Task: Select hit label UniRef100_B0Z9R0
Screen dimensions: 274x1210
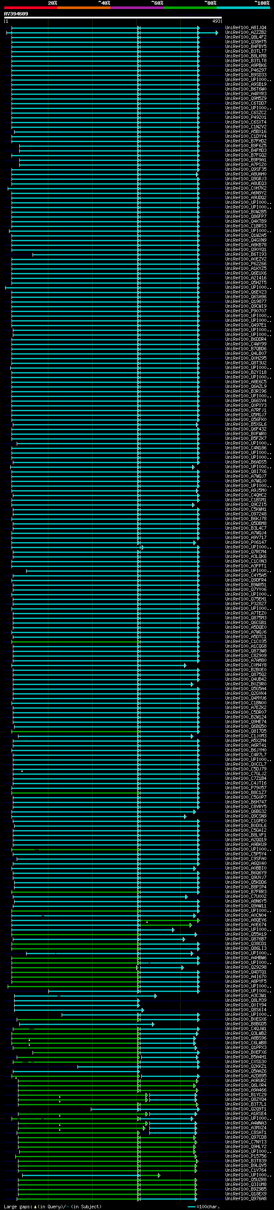Action: [246, 684]
